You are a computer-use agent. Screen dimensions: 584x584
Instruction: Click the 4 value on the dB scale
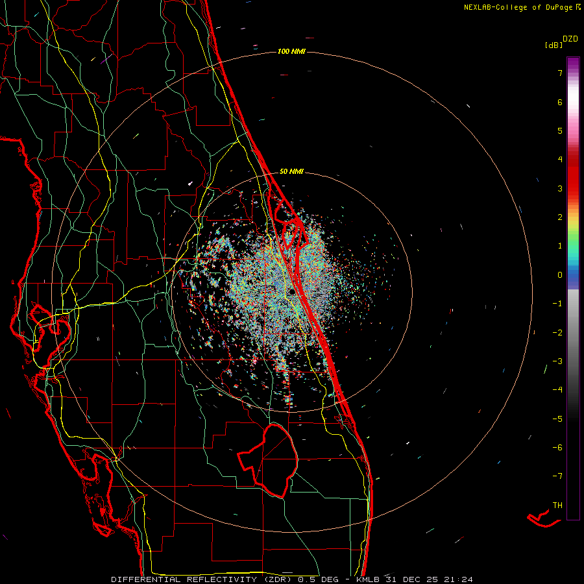560,160
